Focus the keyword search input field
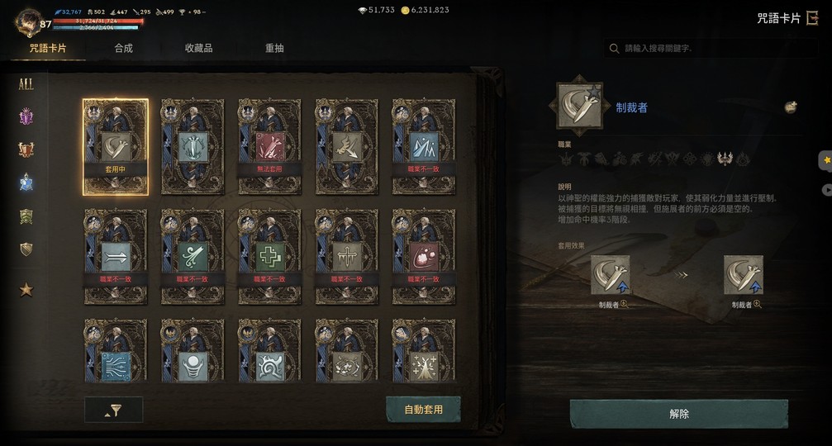The height and width of the screenshot is (446, 832). [x=711, y=48]
